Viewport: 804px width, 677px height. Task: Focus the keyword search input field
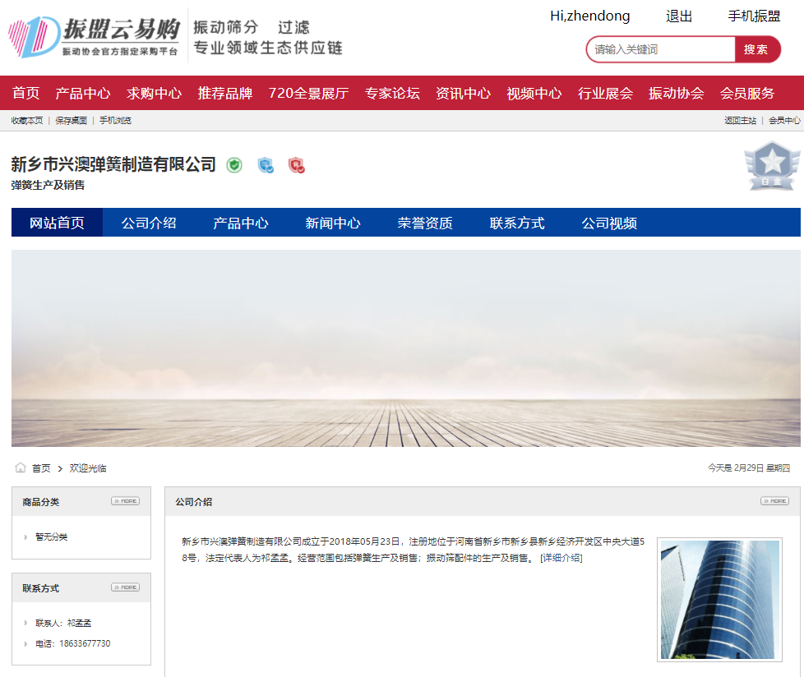[x=660, y=49]
